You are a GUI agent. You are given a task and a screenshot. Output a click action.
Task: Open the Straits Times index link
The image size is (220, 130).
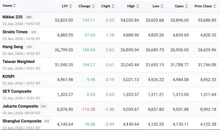click(15, 32)
